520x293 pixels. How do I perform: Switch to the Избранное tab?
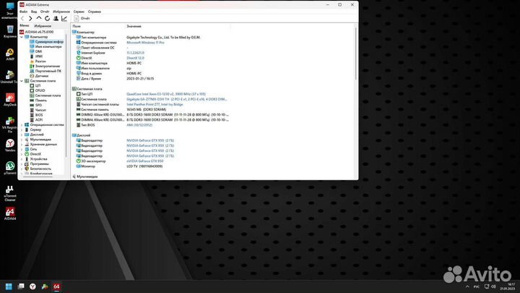(42, 25)
